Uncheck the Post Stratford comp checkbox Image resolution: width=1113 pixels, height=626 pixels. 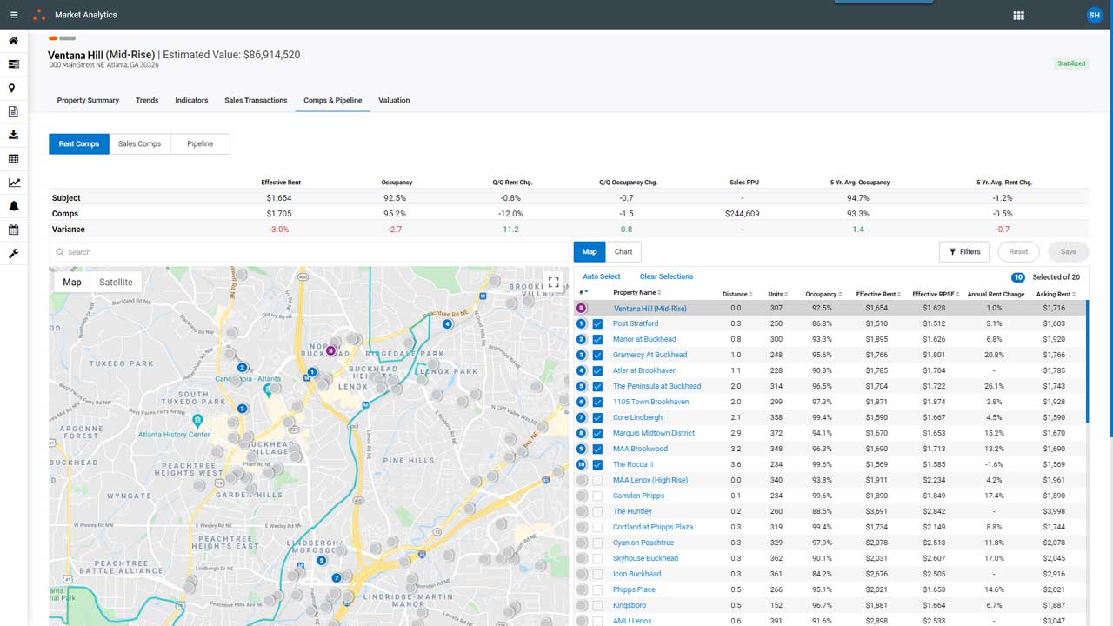tap(597, 323)
